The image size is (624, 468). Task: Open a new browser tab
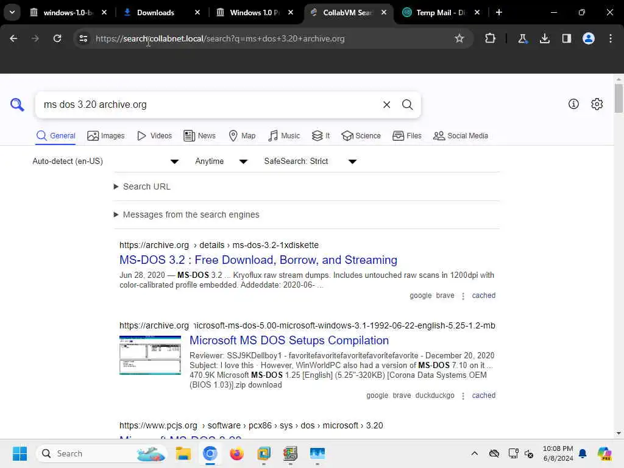pos(498,12)
